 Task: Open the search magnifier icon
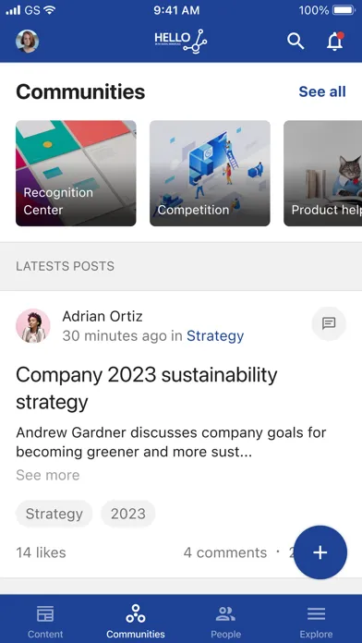click(x=296, y=41)
